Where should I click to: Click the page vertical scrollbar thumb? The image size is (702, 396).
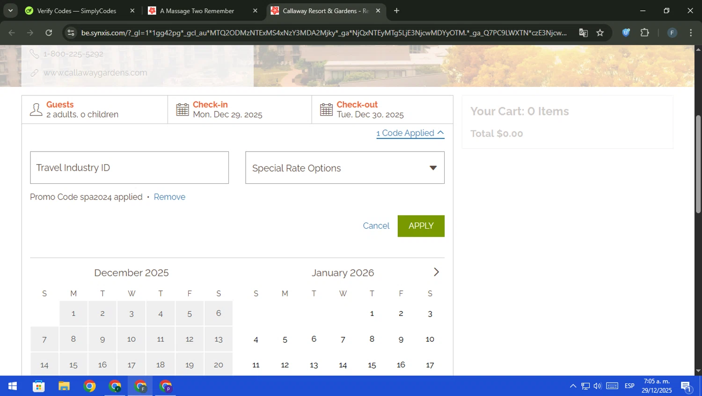coord(698,164)
